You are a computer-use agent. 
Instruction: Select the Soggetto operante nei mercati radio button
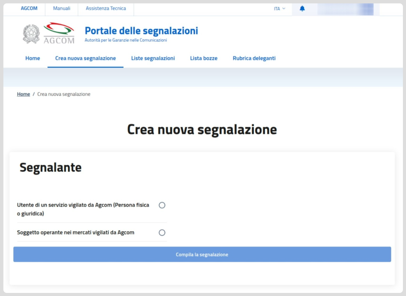(161, 232)
